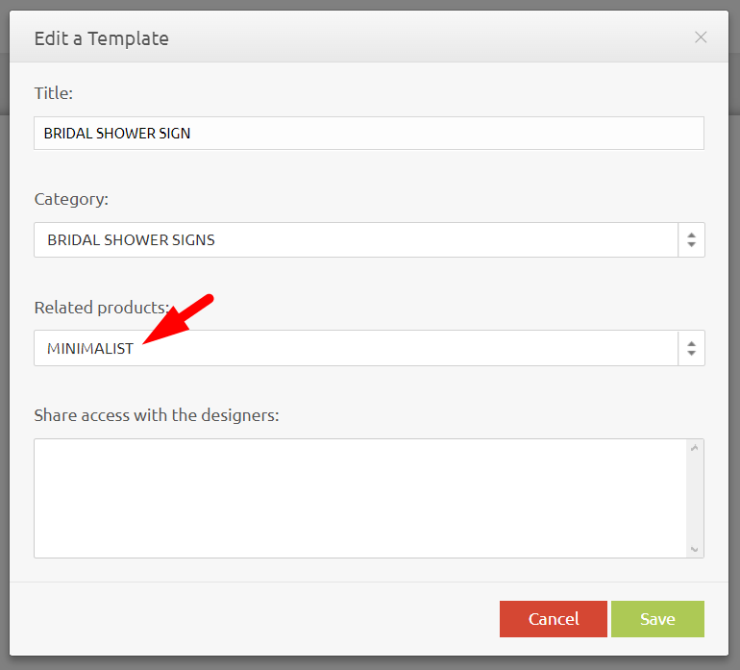Image resolution: width=740 pixels, height=670 pixels.
Task: Click the Related products up-down arrow
Action: point(691,348)
